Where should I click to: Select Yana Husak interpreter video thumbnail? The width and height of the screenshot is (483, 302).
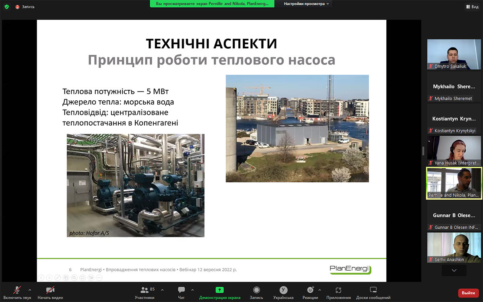(x=454, y=151)
